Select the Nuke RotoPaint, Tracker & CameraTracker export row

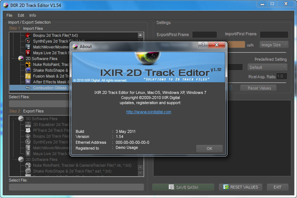[x=82, y=165]
